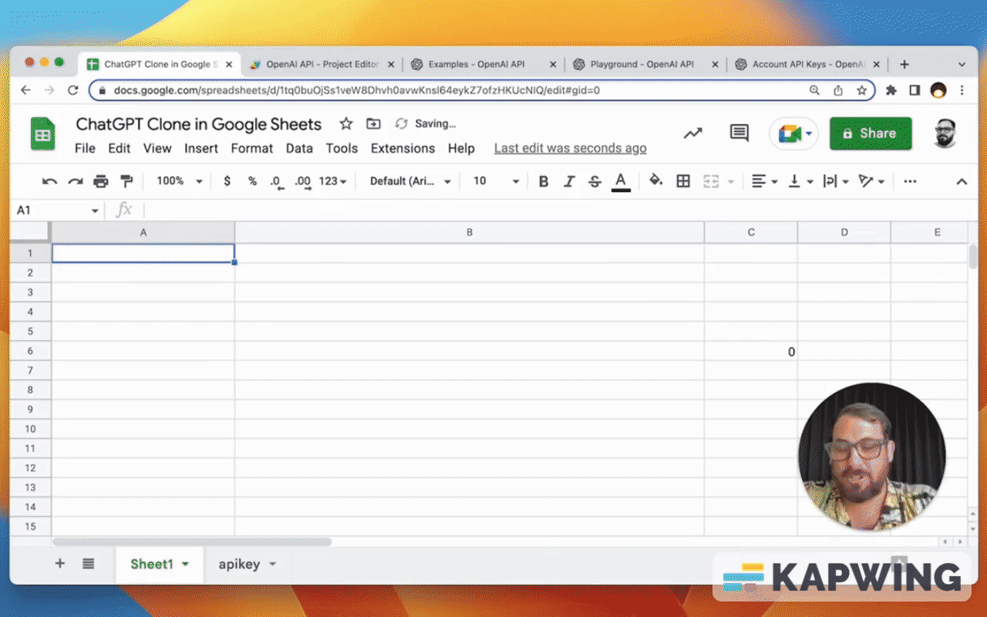Screen dimensions: 987x617
Task: Add a new sheet with plus
Action: (59, 564)
